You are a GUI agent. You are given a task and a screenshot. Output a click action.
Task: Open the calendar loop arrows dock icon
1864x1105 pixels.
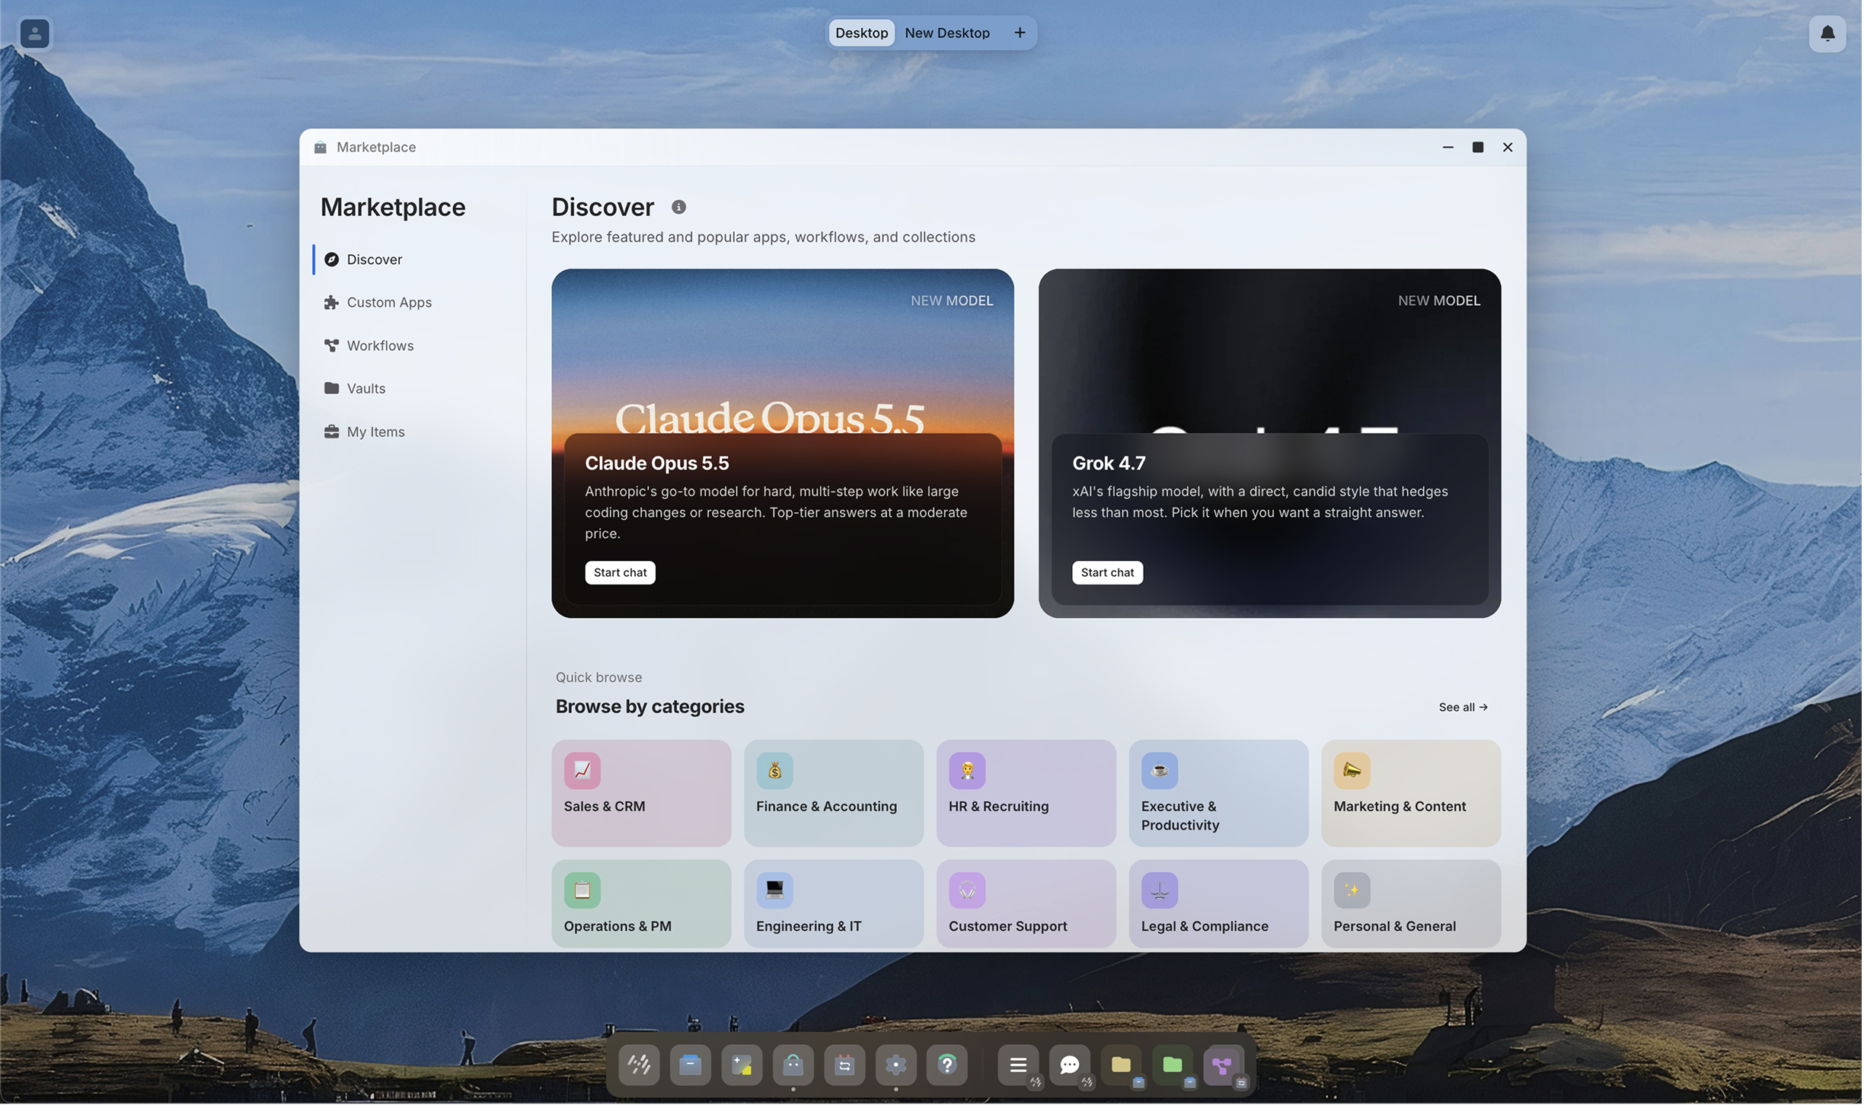(845, 1065)
